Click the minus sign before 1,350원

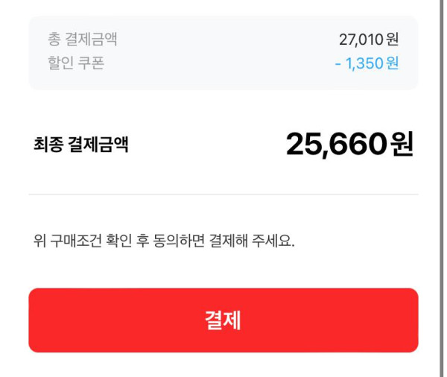point(338,63)
